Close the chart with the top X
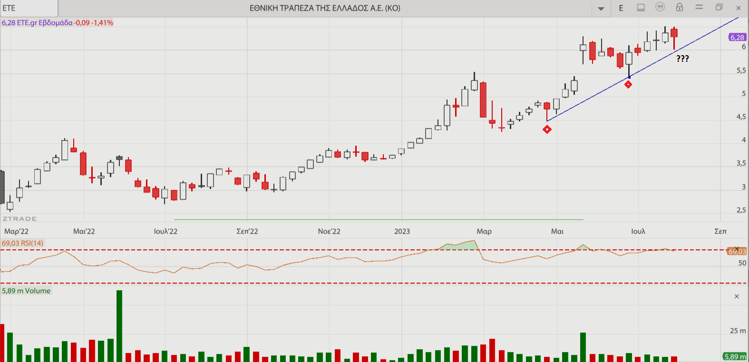The width and height of the screenshot is (749, 362). click(739, 8)
